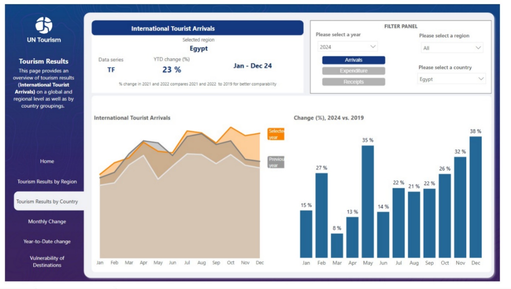The image size is (511, 289).
Task: Click the December 38% bar
Action: [476, 197]
